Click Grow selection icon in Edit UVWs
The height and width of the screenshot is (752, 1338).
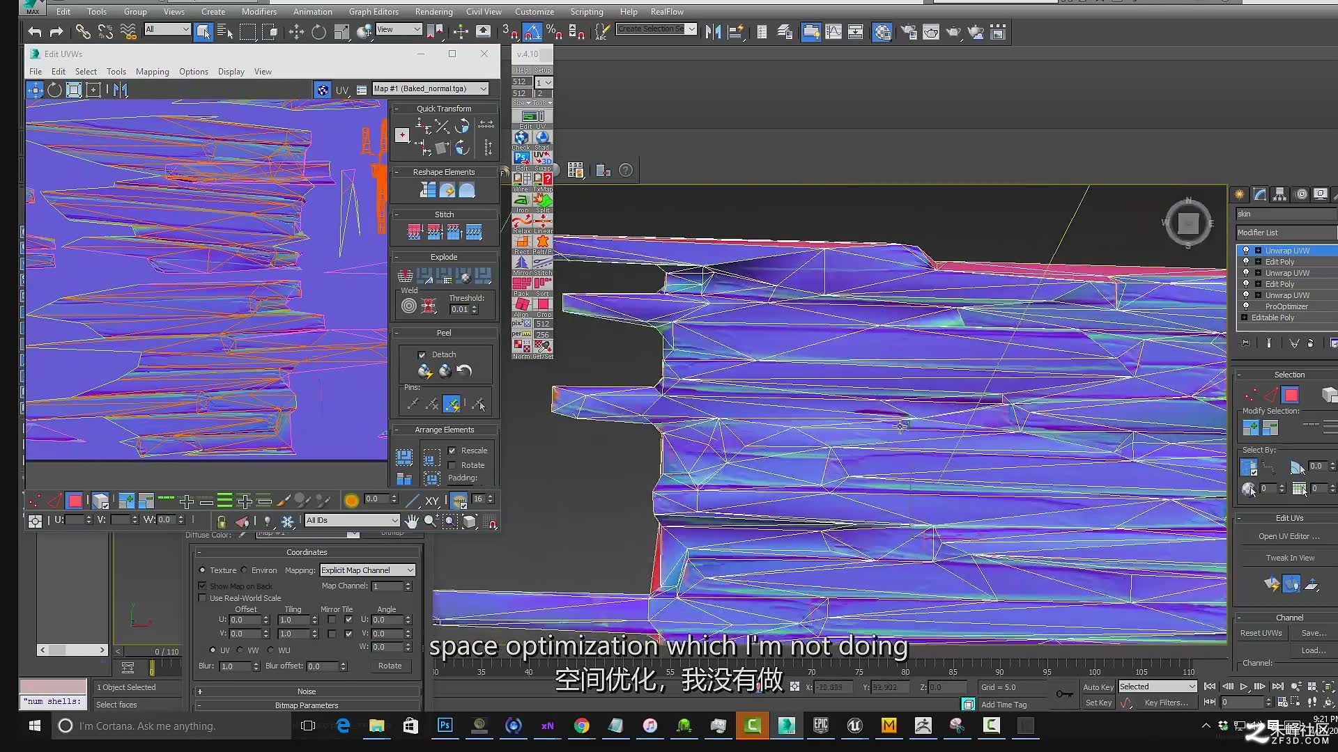click(126, 500)
